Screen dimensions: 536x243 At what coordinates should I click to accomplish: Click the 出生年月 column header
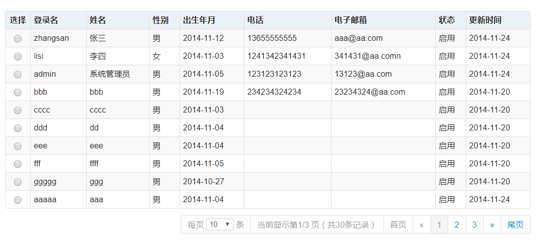[199, 20]
